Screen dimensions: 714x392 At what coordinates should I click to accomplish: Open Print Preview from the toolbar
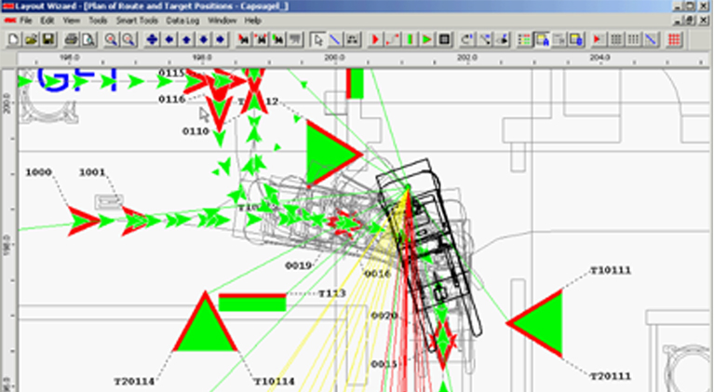click(x=88, y=39)
